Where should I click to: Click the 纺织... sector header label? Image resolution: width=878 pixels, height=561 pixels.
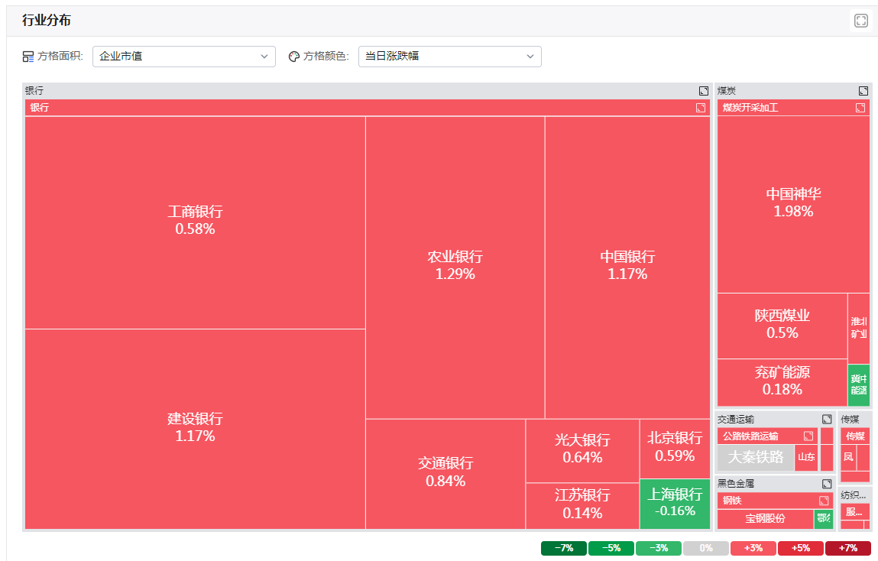(x=854, y=495)
